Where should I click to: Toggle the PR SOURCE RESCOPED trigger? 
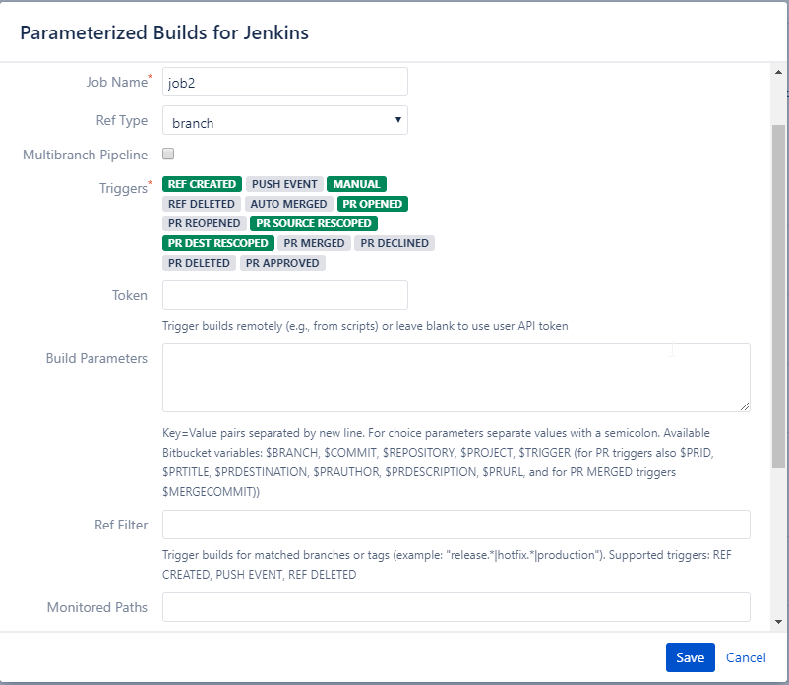pos(314,223)
